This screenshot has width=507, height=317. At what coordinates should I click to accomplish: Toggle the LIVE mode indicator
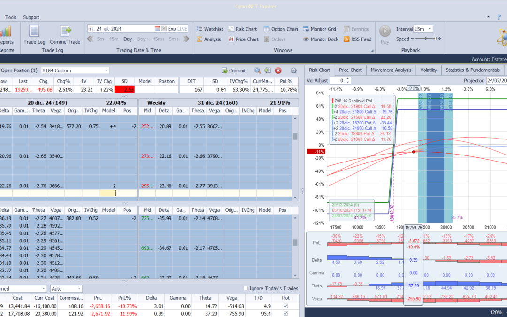click(x=182, y=29)
